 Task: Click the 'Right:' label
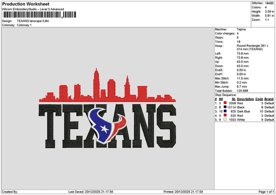pos(219,58)
